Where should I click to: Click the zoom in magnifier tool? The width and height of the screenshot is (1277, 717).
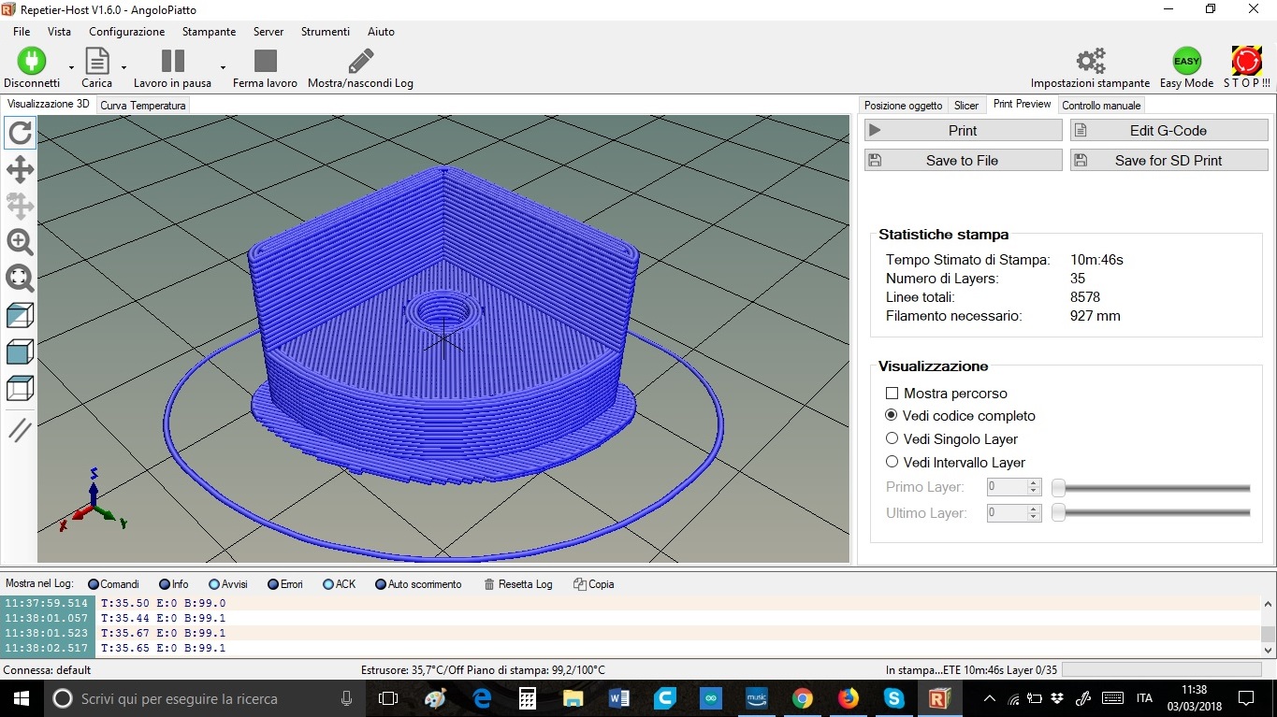pos(21,242)
